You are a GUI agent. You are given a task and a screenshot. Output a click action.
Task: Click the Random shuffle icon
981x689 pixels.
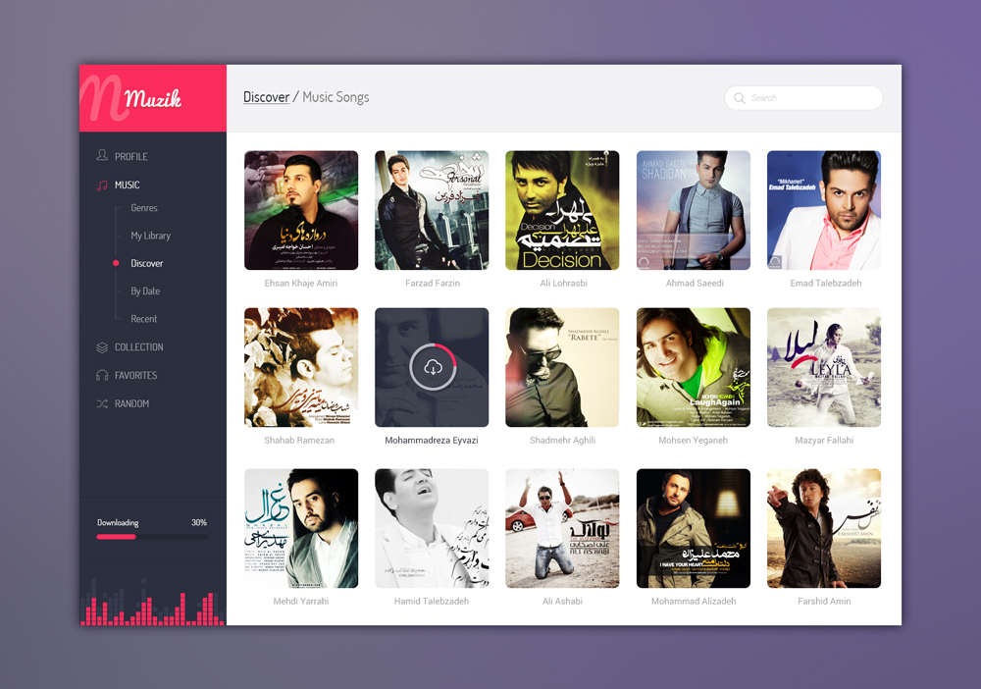pos(102,404)
